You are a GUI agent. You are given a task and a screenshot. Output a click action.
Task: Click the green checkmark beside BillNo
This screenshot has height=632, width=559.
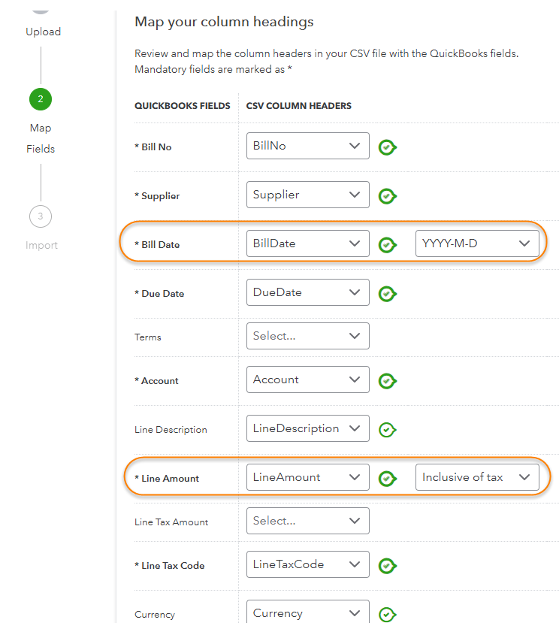click(x=387, y=147)
